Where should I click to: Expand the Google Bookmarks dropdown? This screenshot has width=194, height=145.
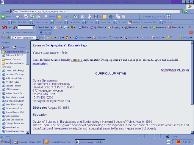(90, 38)
